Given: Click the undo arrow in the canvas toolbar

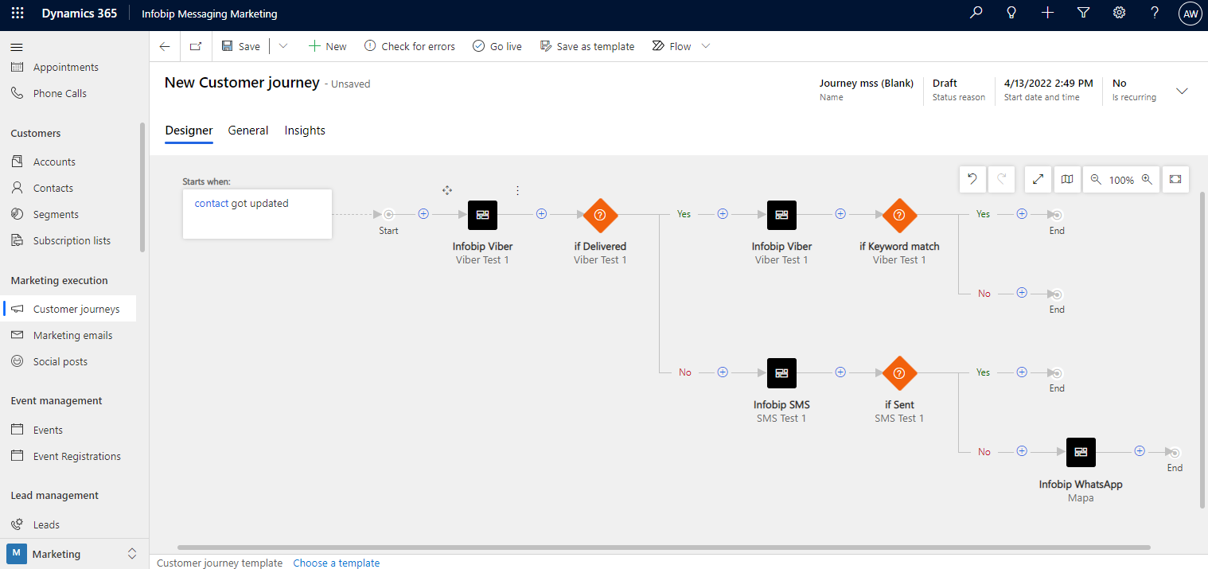Looking at the screenshot, I should pyautogui.click(x=972, y=179).
